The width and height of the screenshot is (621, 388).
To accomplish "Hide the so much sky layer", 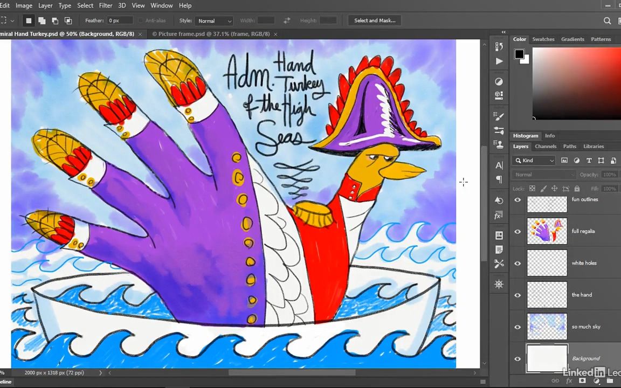I will tap(517, 327).
